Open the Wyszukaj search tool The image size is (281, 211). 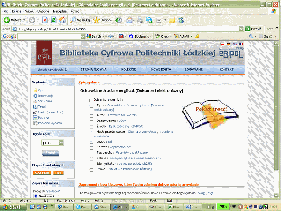tap(80, 20)
